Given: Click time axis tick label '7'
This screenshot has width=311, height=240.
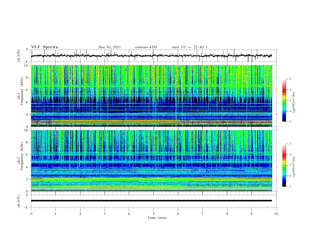Looking at the screenshot, I should (x=203, y=214).
